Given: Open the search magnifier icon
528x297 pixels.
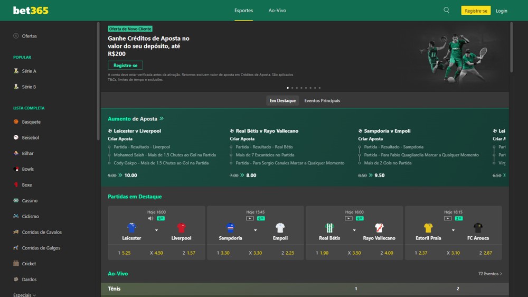Looking at the screenshot, I should click(x=446, y=10).
